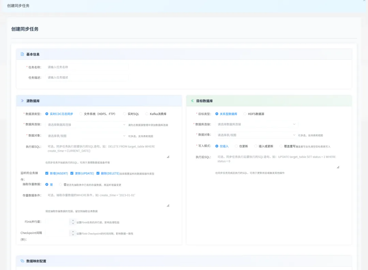Click the 任务名称 input field

pyautogui.click(x=87, y=67)
